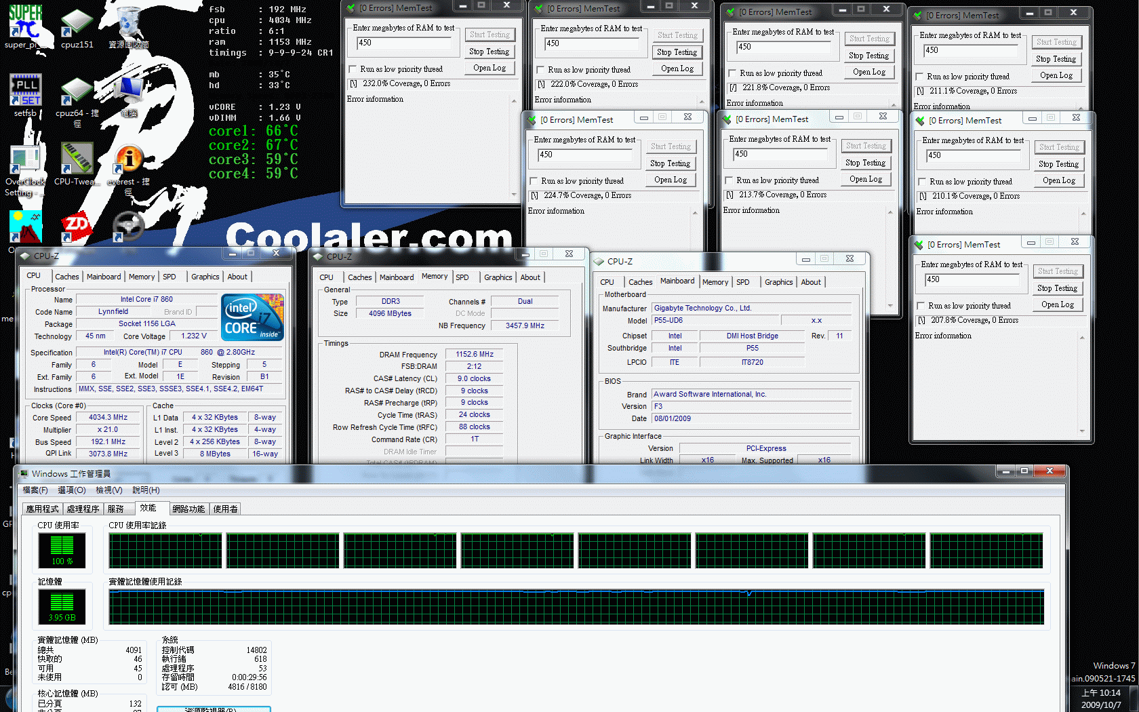
Task: Switch to Memory tab in CPU-Z Mainboard window
Action: coord(715,282)
